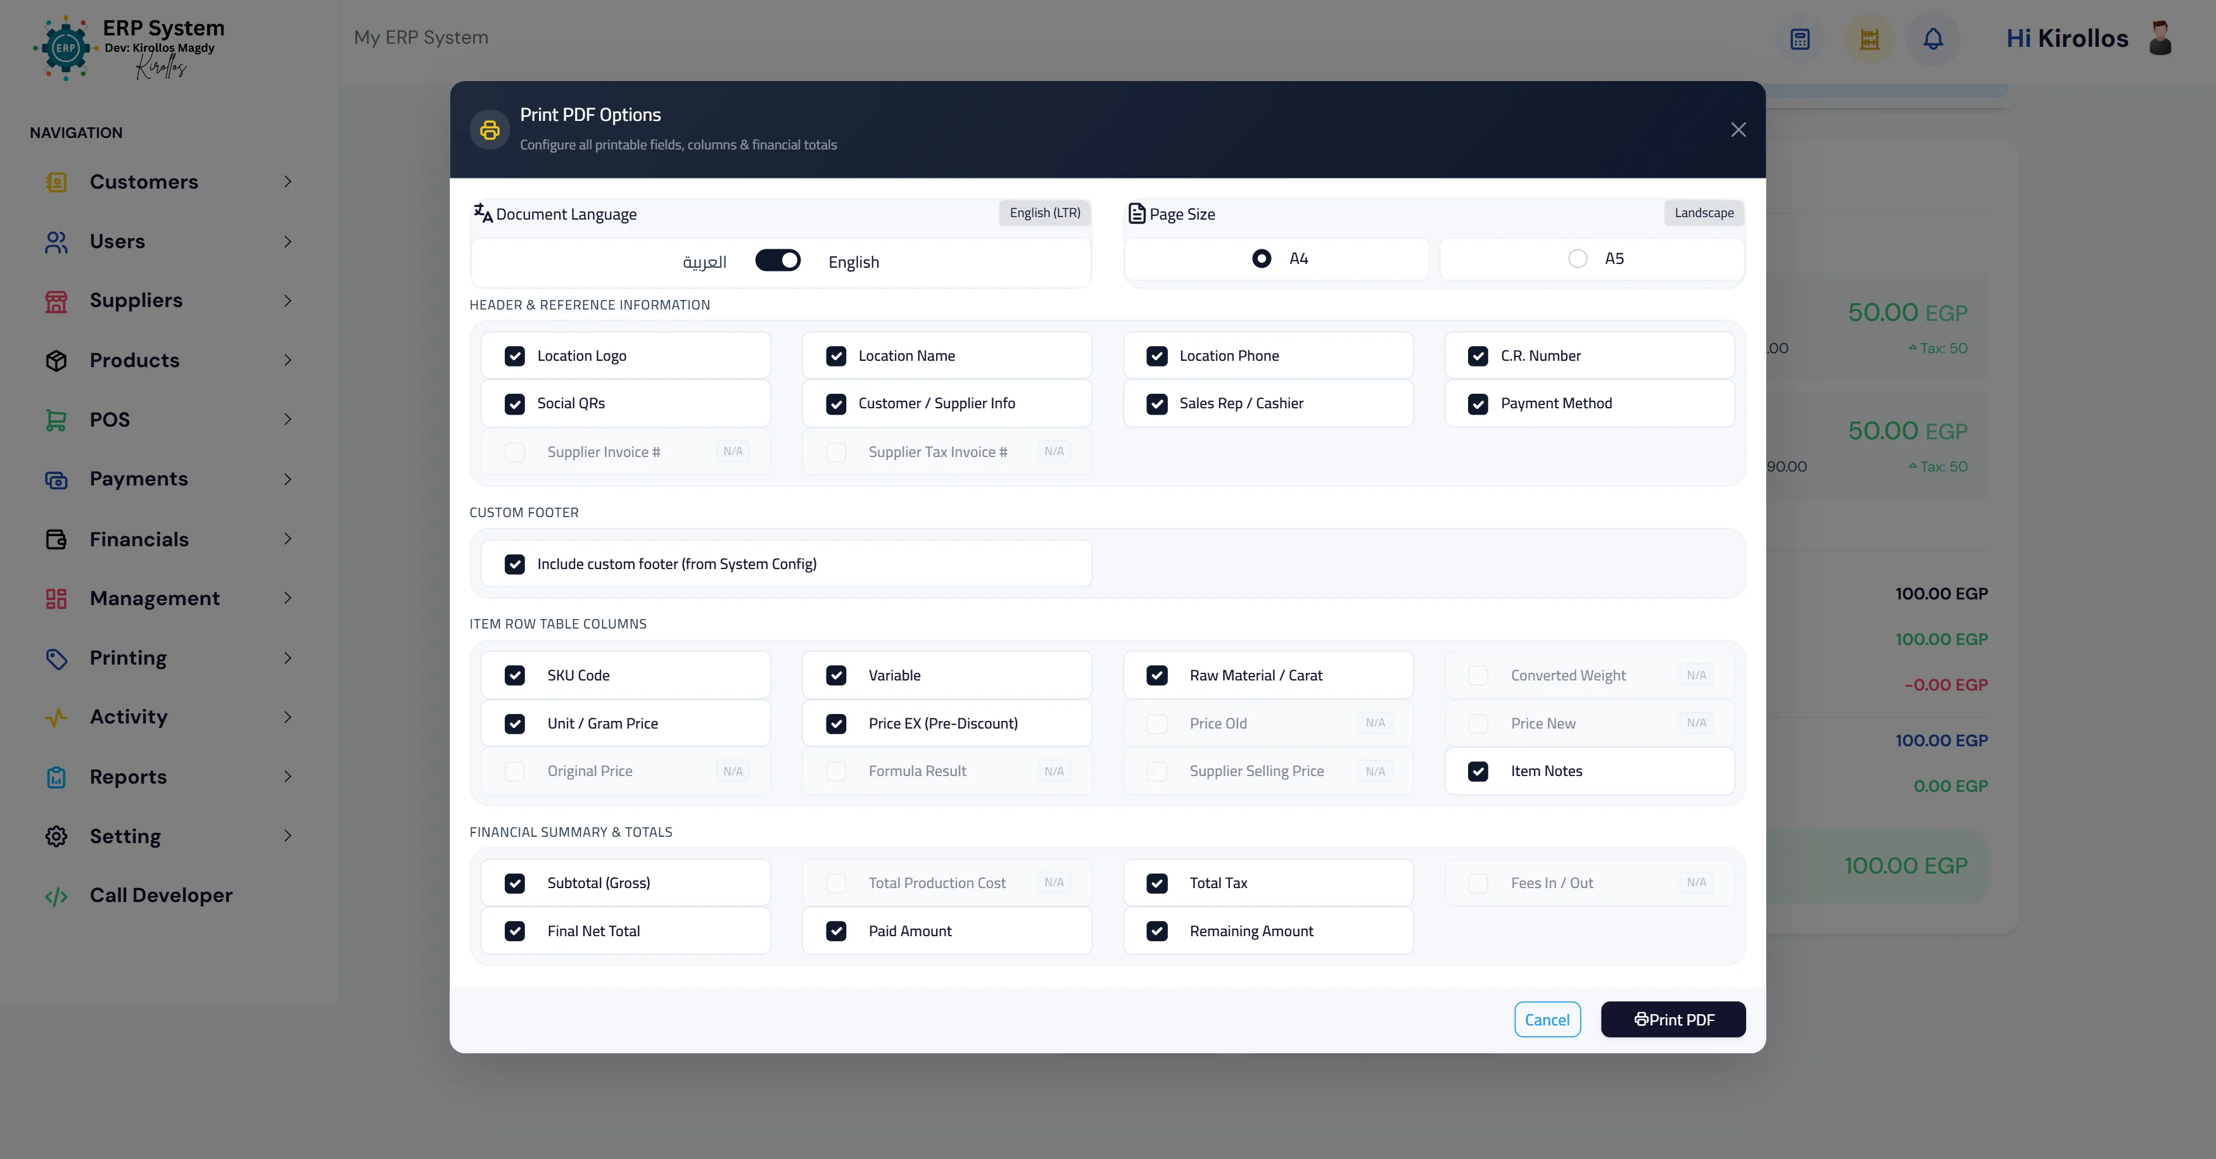
Task: Click the Print PDF button
Action: pyautogui.click(x=1673, y=1020)
